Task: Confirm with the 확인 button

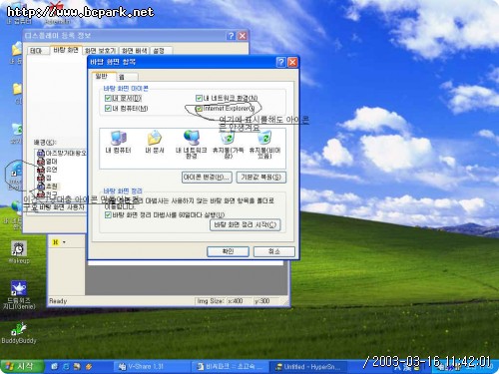Action: (x=228, y=251)
